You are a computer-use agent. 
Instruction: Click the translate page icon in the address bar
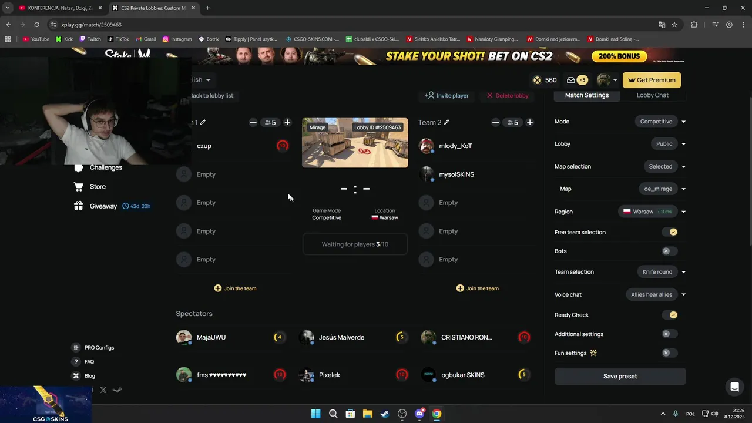tap(662, 25)
